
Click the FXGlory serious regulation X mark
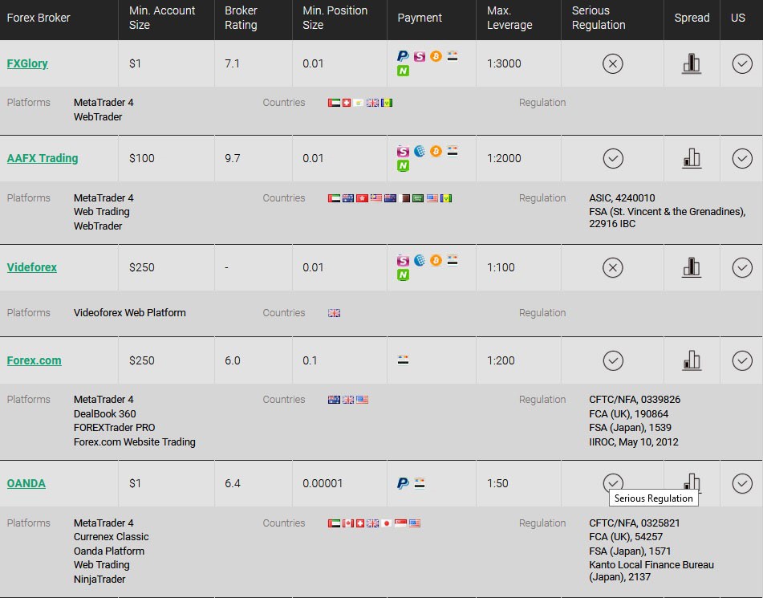[x=613, y=63]
